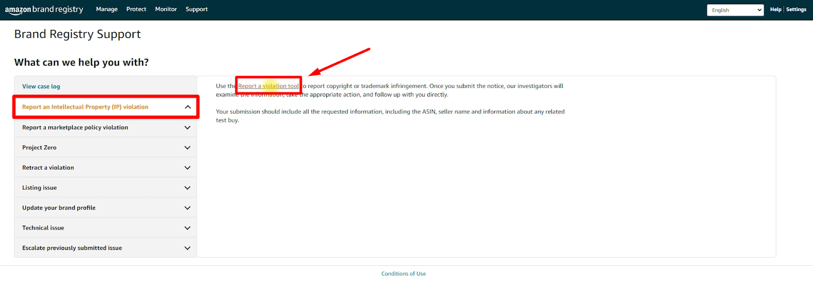This screenshot has width=813, height=282.
Task: Open the Manage menu
Action: point(107,9)
